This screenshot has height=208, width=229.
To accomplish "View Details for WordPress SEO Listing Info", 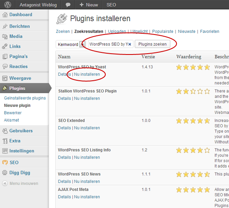I will pyautogui.click(x=65, y=157).
